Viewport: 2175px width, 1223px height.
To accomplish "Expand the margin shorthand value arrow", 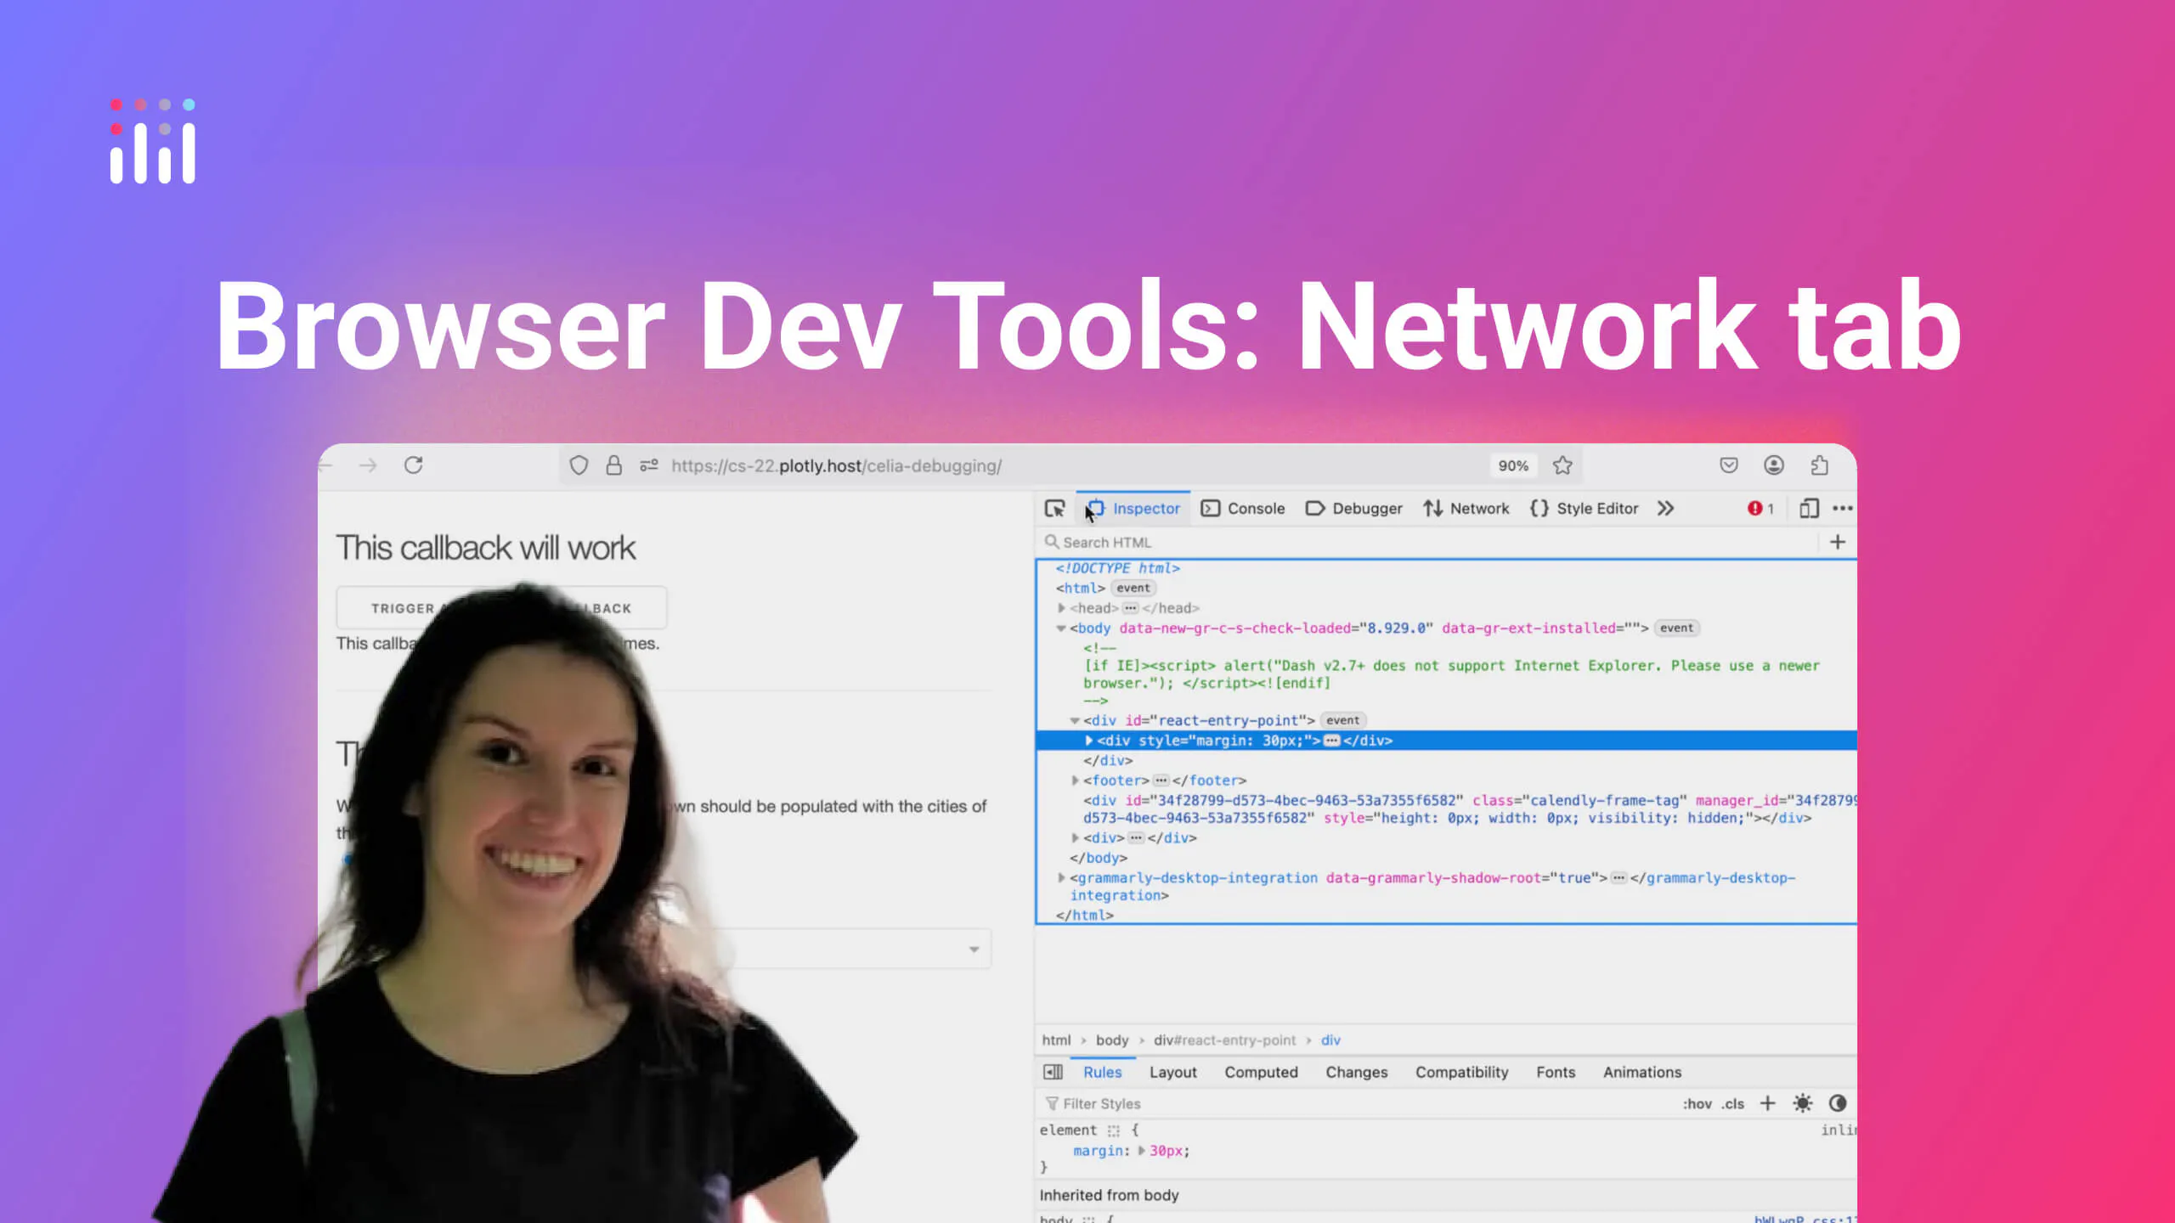I will pyautogui.click(x=1142, y=1151).
